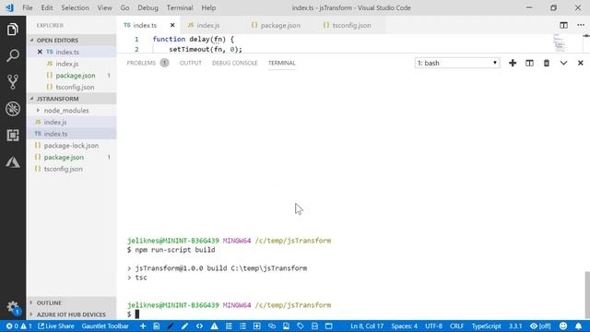This screenshot has height=332, width=590.
Task: Switch to the Output panel tab
Action: pos(191,63)
